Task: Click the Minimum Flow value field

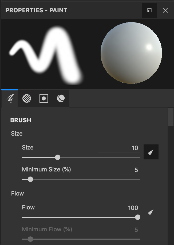Action: pos(130,230)
